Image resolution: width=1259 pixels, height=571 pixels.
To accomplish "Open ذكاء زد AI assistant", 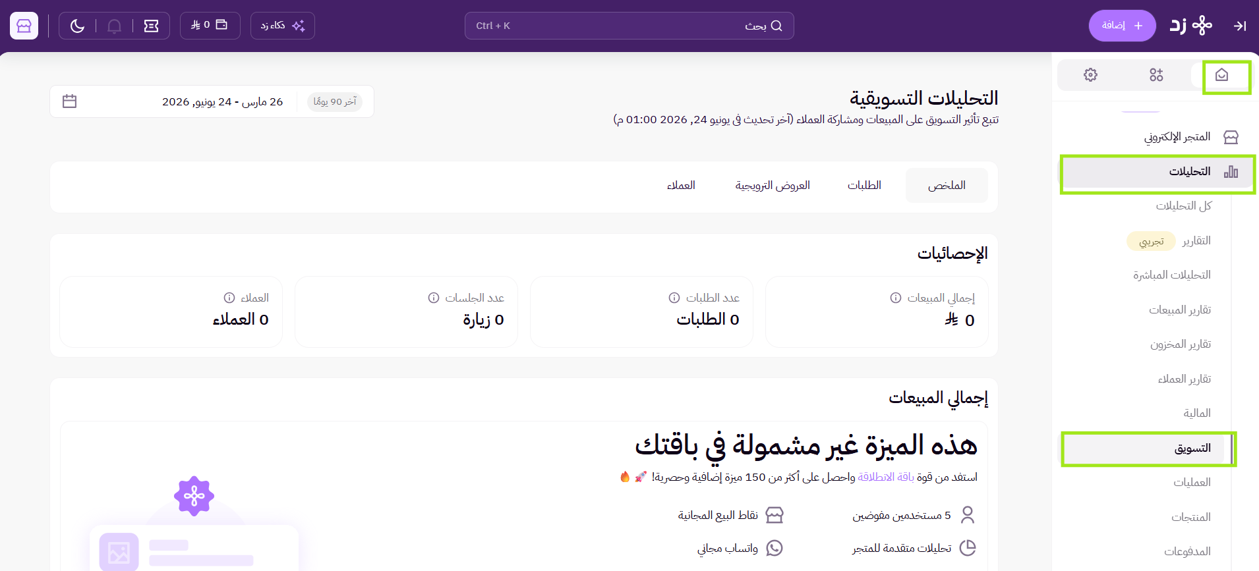I will [282, 26].
